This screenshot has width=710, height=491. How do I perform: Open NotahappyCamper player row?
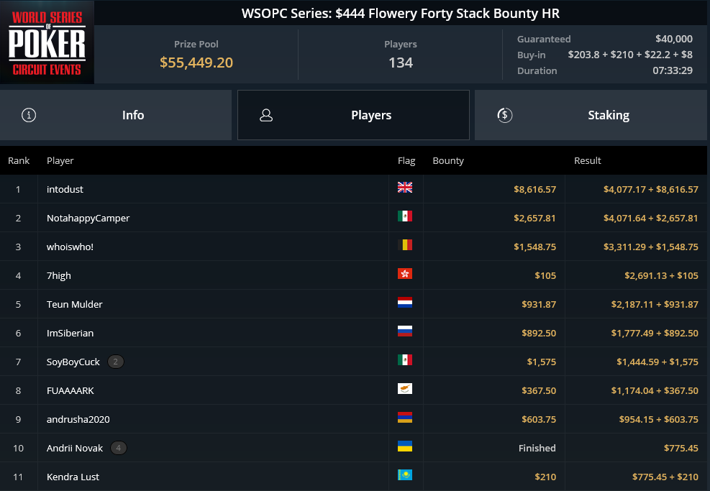point(353,218)
